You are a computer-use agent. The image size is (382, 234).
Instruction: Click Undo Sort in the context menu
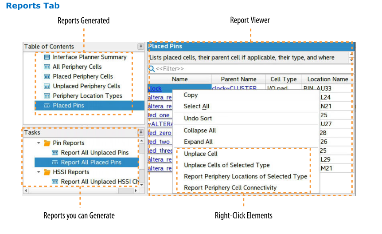click(198, 119)
